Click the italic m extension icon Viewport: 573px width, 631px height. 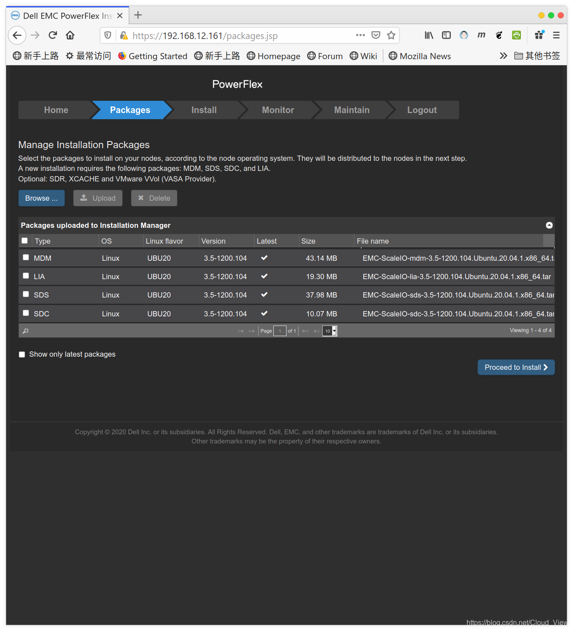tap(481, 35)
